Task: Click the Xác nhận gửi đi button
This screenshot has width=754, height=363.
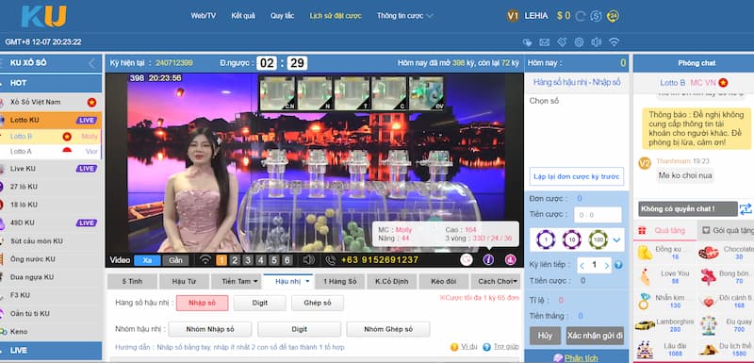Action: pyautogui.click(x=595, y=336)
